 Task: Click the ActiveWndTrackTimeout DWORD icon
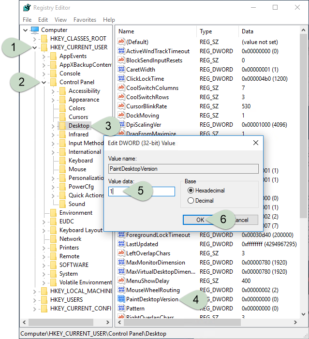(x=121, y=51)
